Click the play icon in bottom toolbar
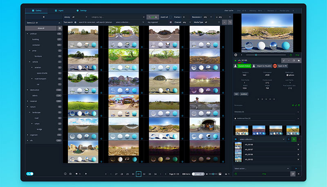The image size is (327, 187). click(x=86, y=174)
